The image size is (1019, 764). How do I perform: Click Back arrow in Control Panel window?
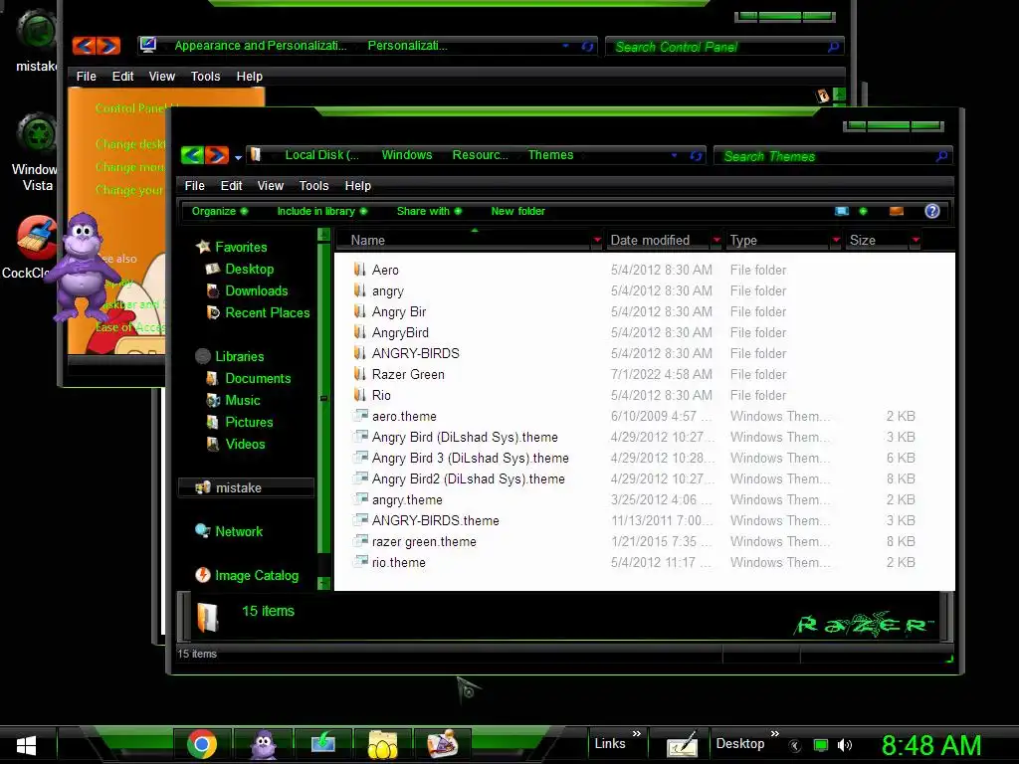(x=84, y=46)
